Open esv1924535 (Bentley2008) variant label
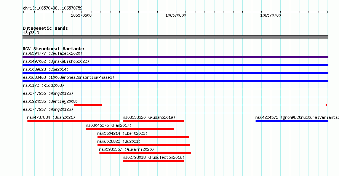The image size is (339, 176). point(50,101)
